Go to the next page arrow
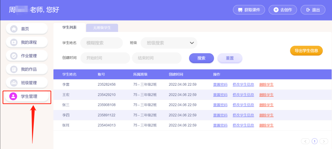Image resolution: width=332 pixels, height=149 pixels. pos(324,141)
